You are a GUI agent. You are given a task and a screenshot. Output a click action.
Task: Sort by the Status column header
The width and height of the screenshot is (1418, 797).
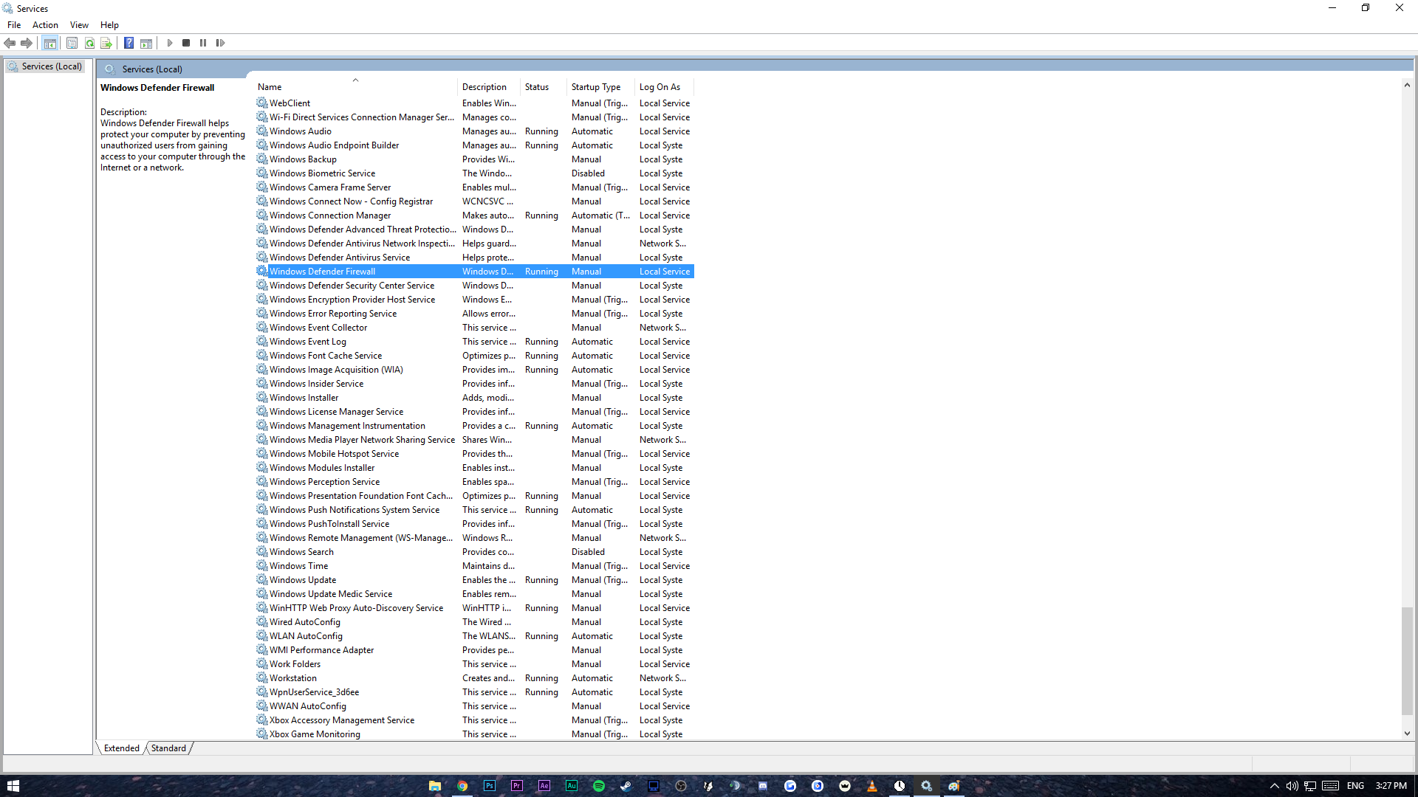(x=537, y=87)
